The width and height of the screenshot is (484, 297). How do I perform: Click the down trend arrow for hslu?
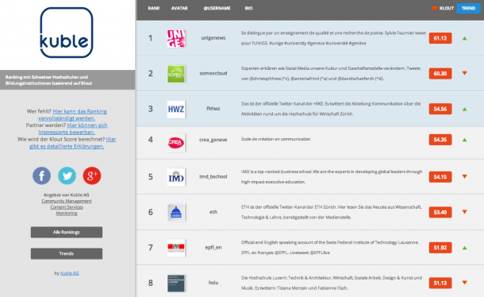click(464, 283)
